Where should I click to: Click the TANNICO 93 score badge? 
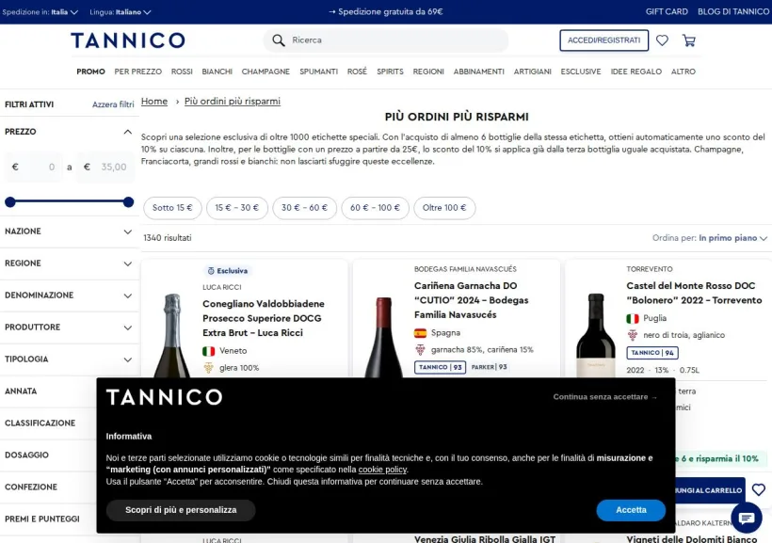[x=441, y=367]
